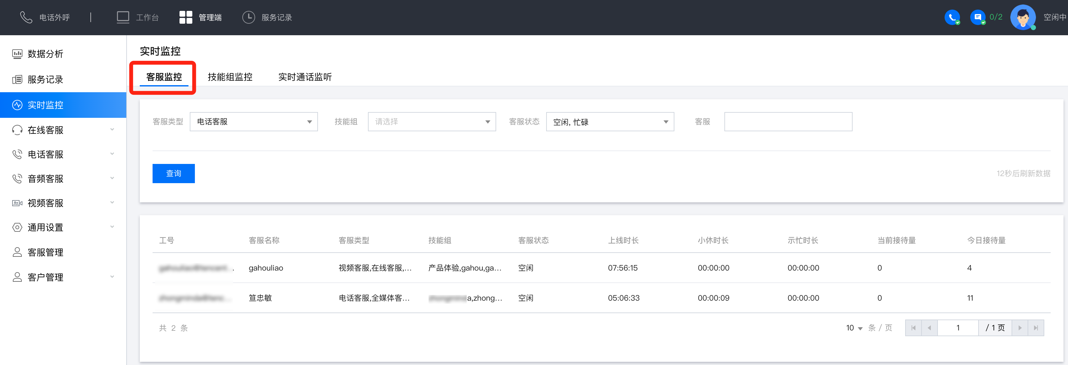
Task: Click the chat session counter icon
Action: pos(978,17)
